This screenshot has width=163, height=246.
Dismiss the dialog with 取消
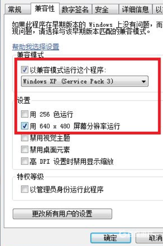point(150,238)
